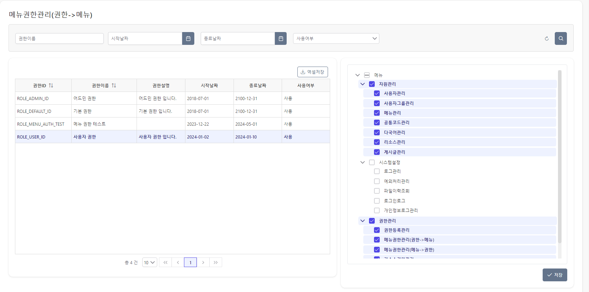Uncheck the 게시글관리 checkbox
This screenshot has height=292, width=589.
pos(377,152)
